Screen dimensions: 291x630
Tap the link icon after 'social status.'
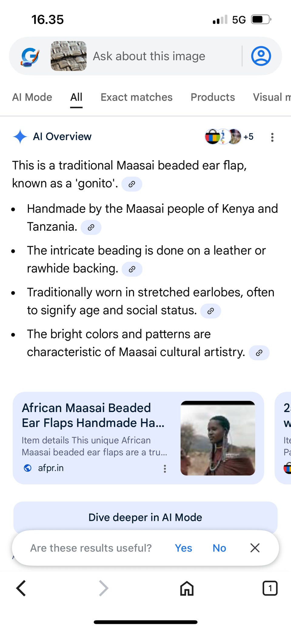point(211,311)
